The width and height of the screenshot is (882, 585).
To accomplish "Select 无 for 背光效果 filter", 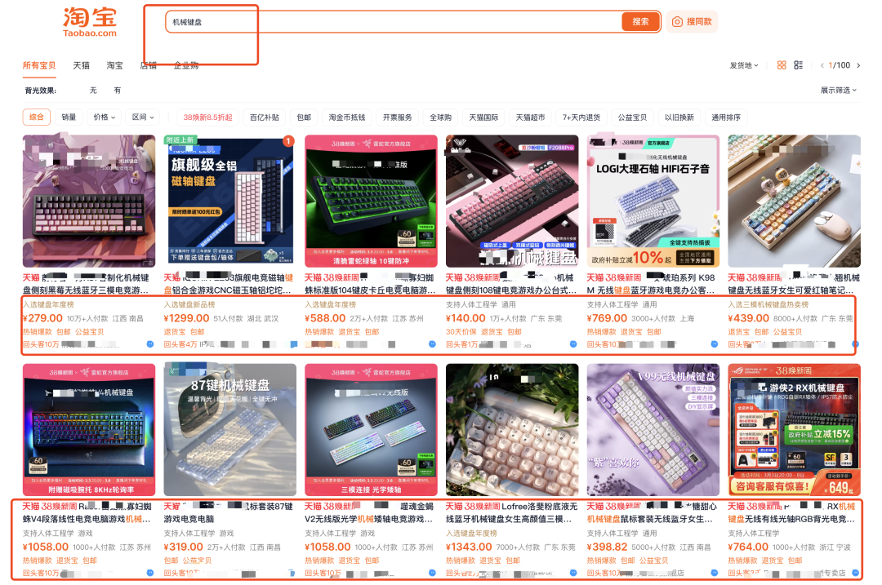I will pyautogui.click(x=93, y=90).
